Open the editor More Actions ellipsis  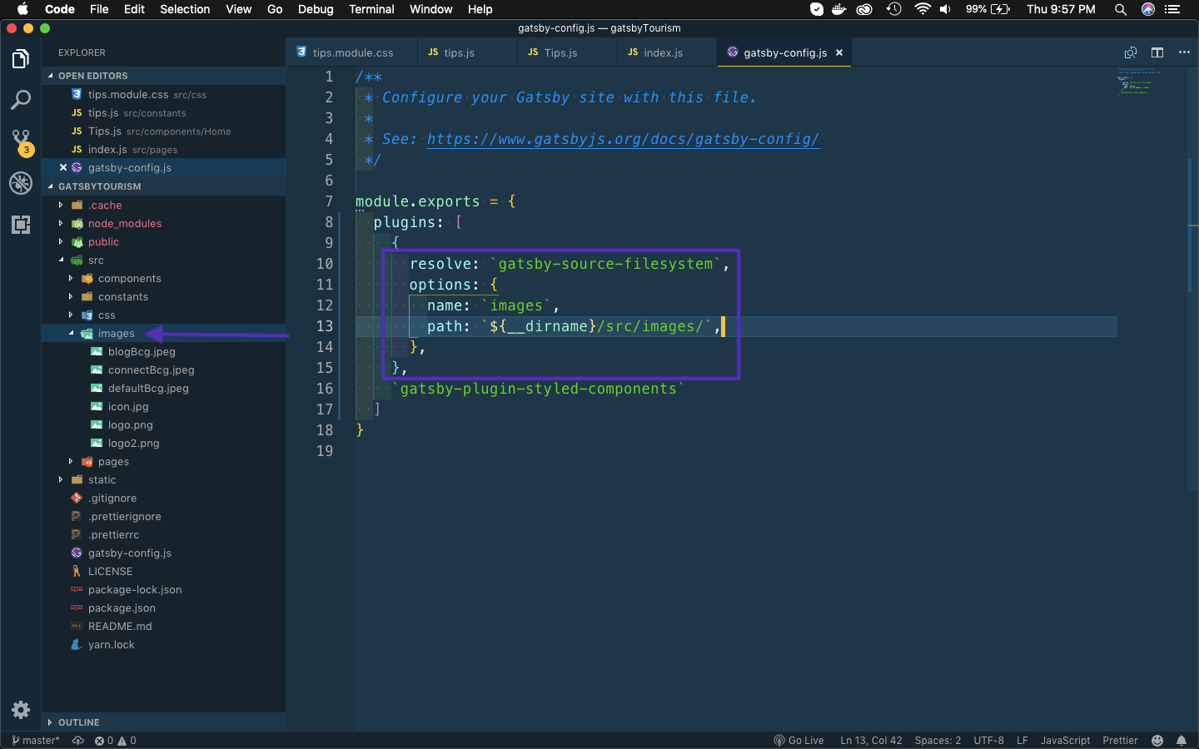pos(1184,52)
